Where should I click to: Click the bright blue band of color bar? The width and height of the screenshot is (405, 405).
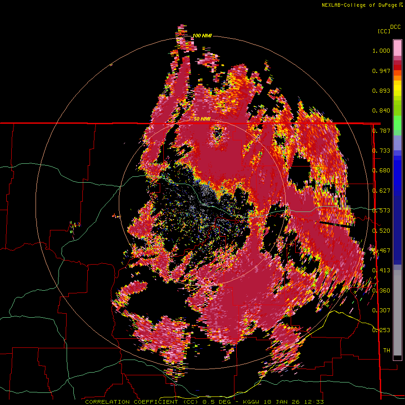[397, 173]
